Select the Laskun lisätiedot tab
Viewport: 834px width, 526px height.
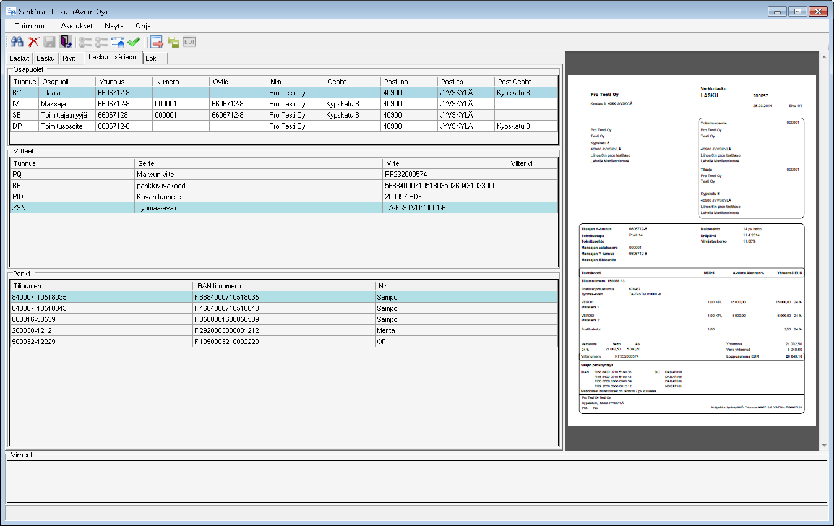pyautogui.click(x=113, y=57)
